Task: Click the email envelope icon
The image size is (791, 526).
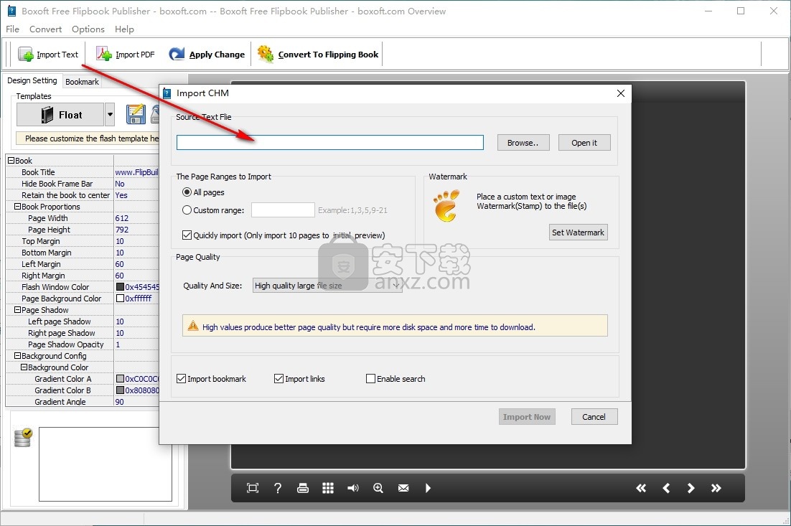Action: pos(403,488)
